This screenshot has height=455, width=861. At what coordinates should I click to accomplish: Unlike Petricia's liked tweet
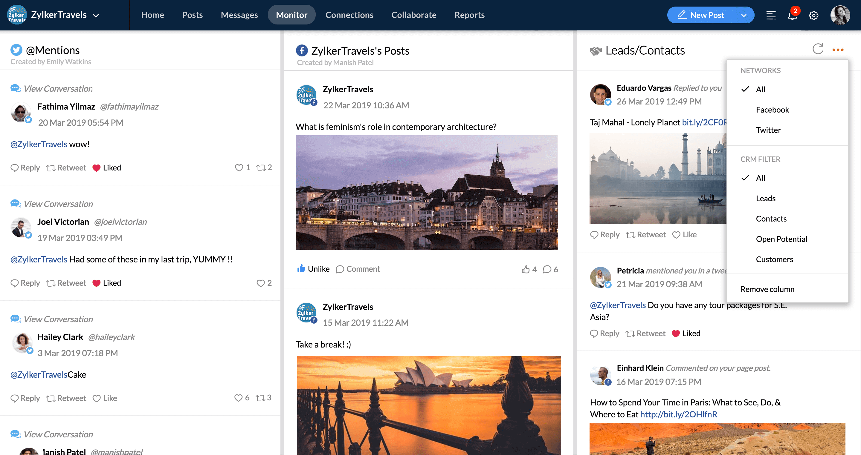coord(686,333)
